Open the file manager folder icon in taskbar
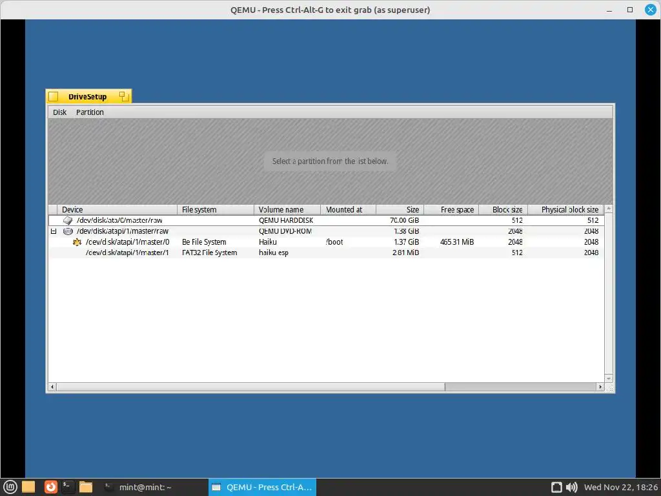Viewport: 661px width, 496px height. (86, 487)
